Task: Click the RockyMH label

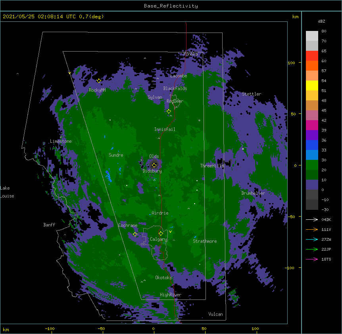Action: (97, 90)
